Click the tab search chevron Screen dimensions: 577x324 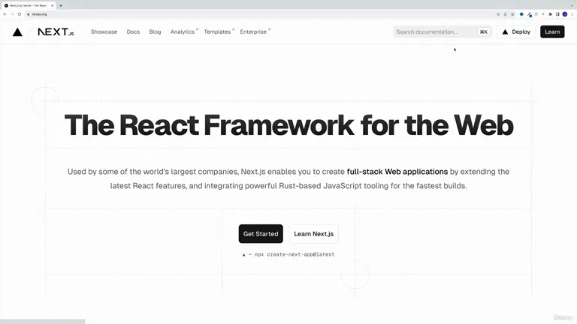point(572,5)
